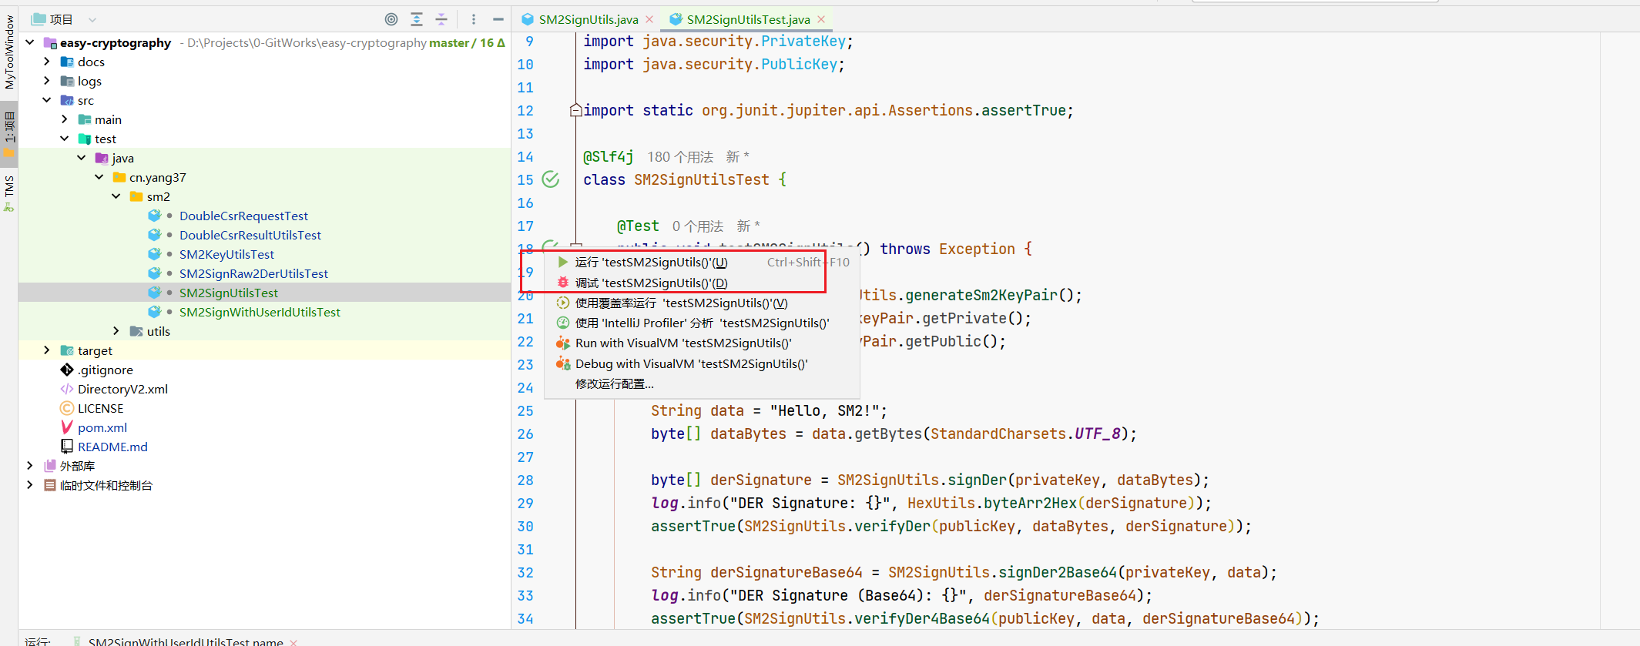1640x646 pixels.
Task: Fold the import block at line 12
Action: tap(575, 110)
